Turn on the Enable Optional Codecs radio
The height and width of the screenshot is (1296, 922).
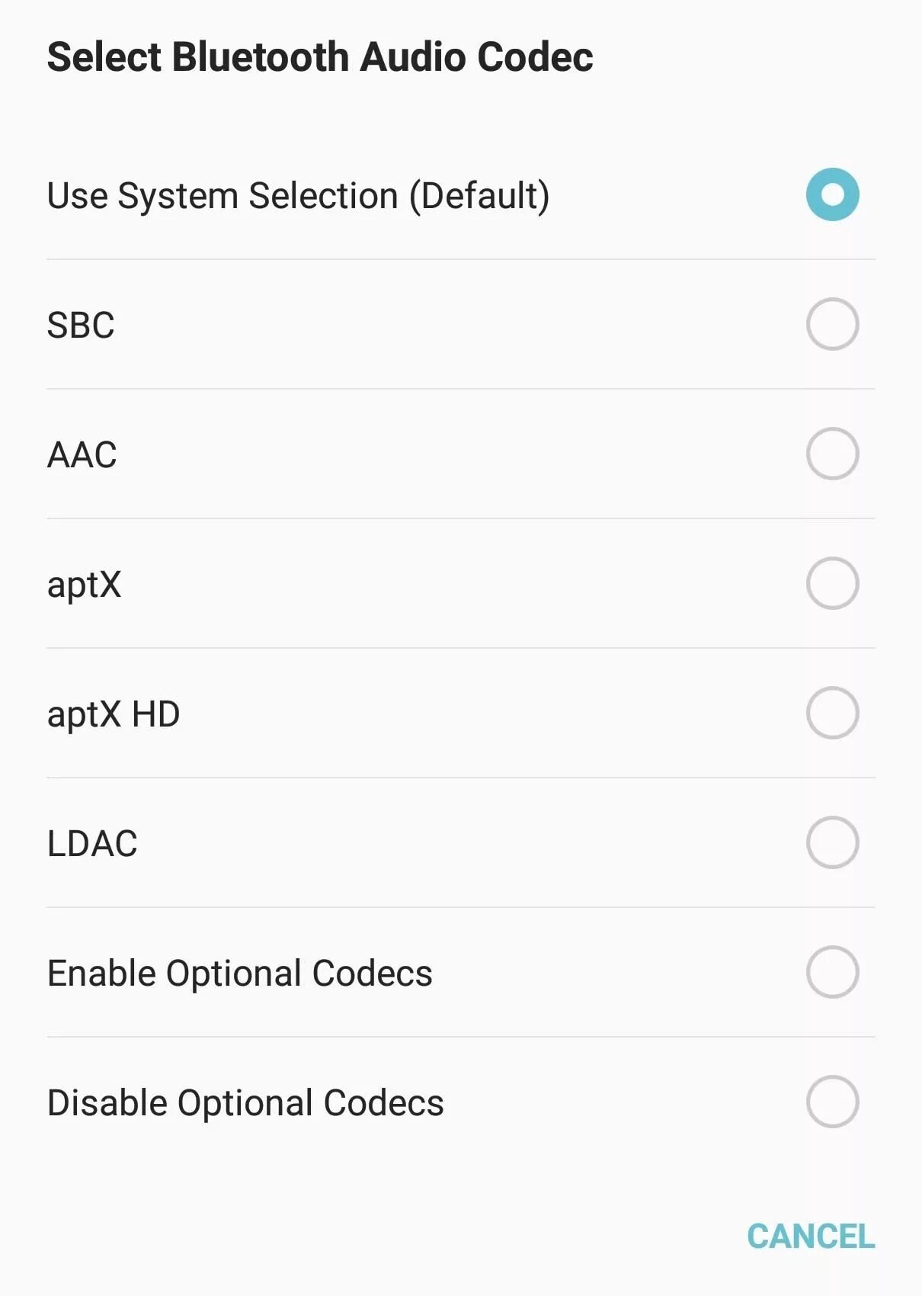pyautogui.click(x=832, y=972)
